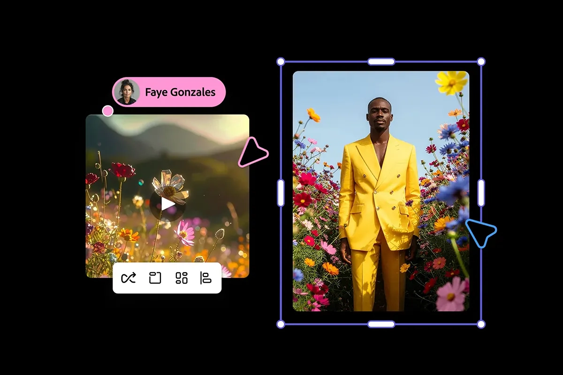Click the bottom-right corner selection handle

tap(481, 323)
